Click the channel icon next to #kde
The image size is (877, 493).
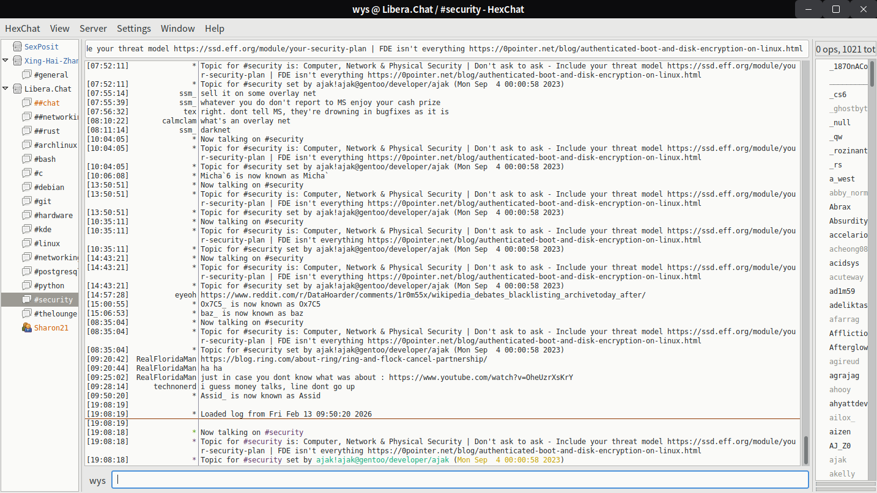coord(26,229)
